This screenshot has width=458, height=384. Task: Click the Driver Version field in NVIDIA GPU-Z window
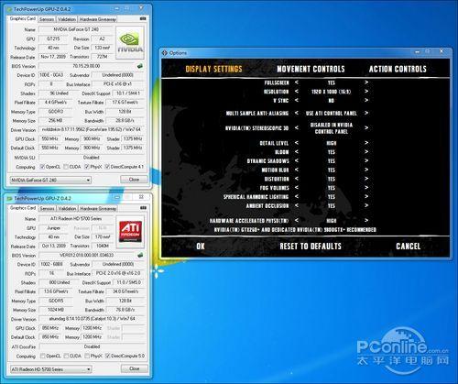(x=92, y=130)
